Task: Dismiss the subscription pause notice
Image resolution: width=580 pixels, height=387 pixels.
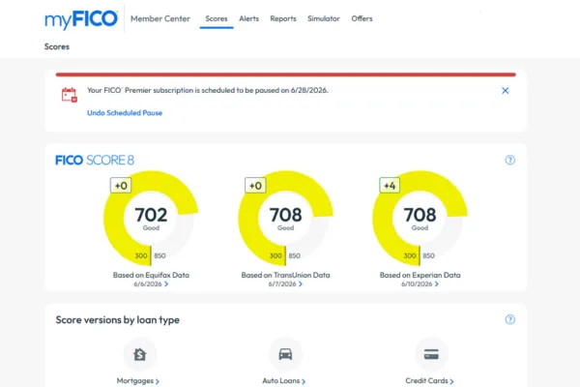Action: click(506, 90)
